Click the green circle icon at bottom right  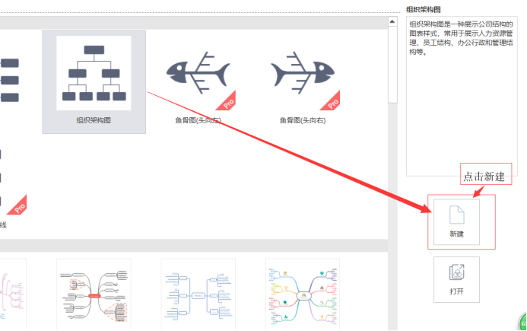click(523, 323)
